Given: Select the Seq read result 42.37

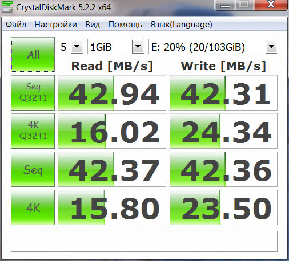Looking at the screenshot, I should (x=112, y=169).
